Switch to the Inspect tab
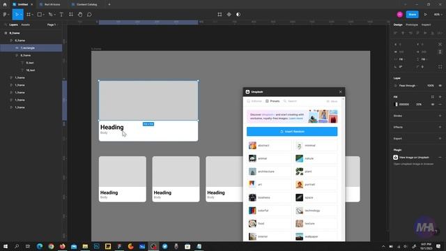The height and width of the screenshot is (251, 446). 426,25
